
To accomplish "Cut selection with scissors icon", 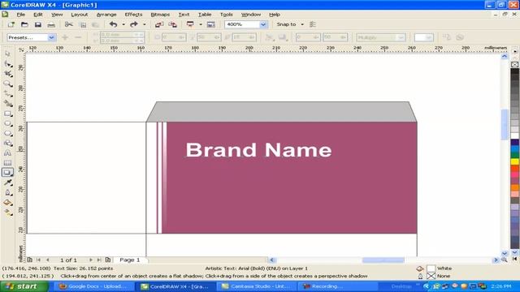I will click(68, 24).
